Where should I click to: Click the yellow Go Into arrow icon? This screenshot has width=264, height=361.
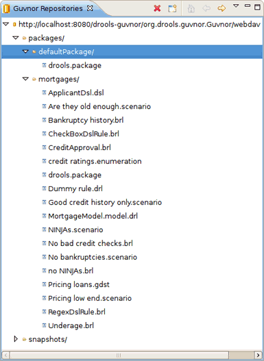tap(221, 8)
